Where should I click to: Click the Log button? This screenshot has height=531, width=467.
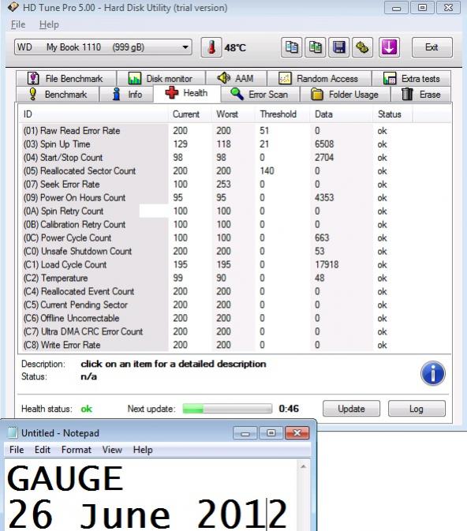click(417, 409)
